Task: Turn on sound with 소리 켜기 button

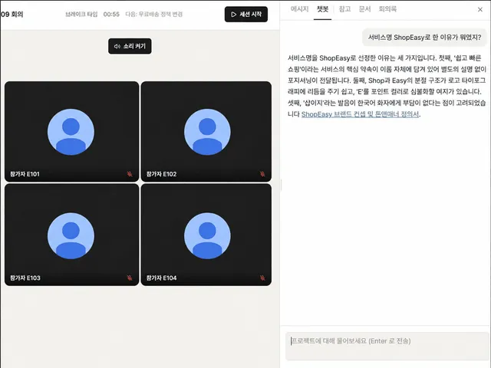Action: pos(130,46)
